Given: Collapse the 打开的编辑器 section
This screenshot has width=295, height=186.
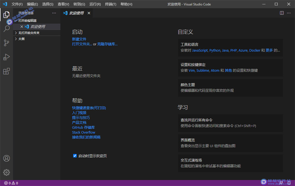Looking at the screenshot, I should point(37,20).
